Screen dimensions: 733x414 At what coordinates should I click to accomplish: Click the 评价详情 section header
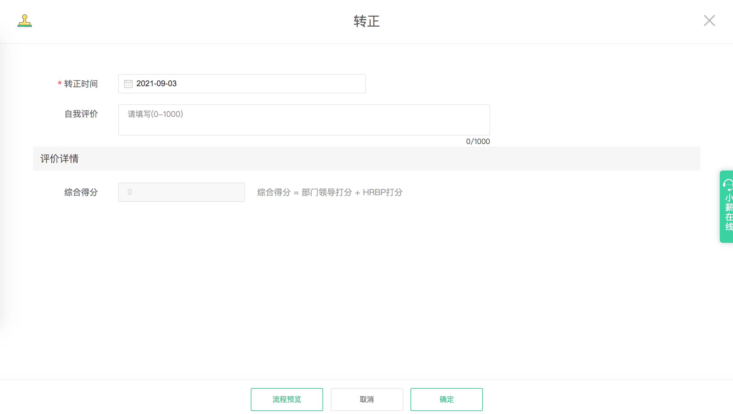pos(60,159)
